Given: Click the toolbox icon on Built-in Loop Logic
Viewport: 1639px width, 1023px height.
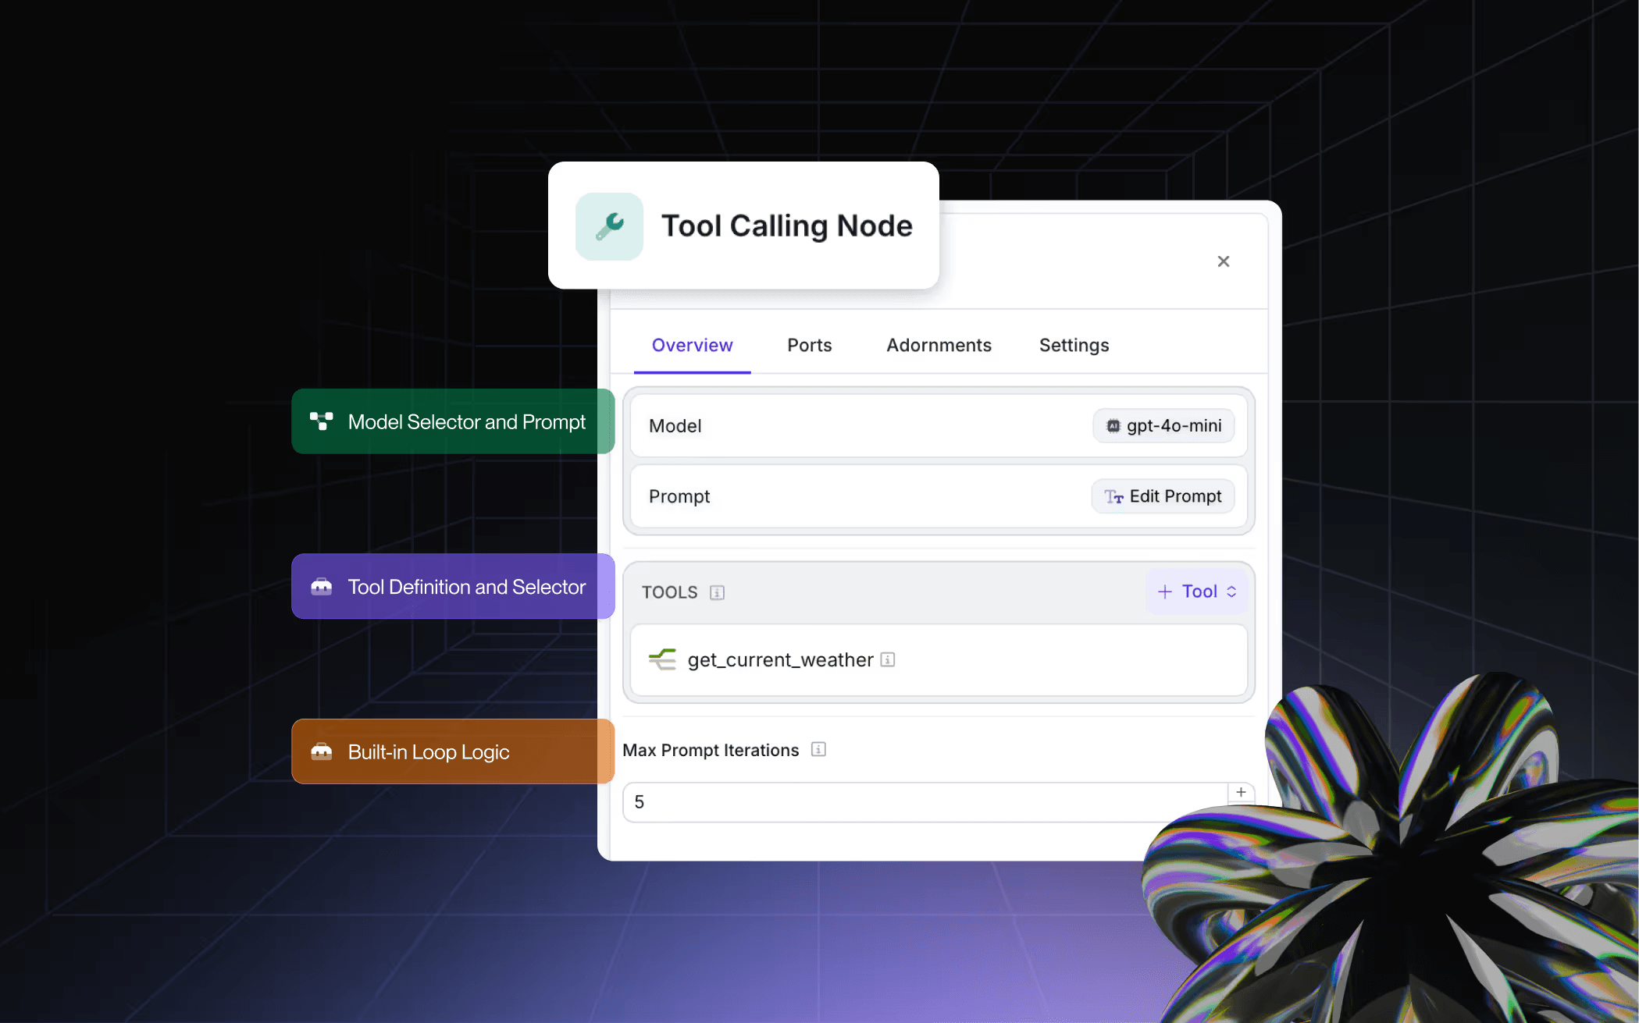Looking at the screenshot, I should pyautogui.click(x=321, y=751).
